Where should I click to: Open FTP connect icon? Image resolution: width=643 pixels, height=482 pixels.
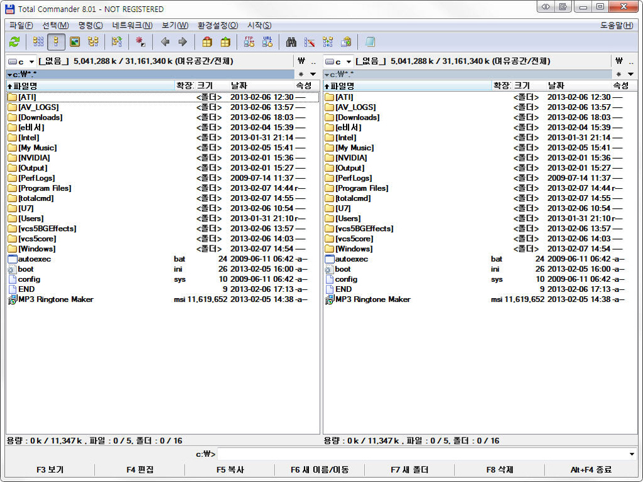pos(249,42)
